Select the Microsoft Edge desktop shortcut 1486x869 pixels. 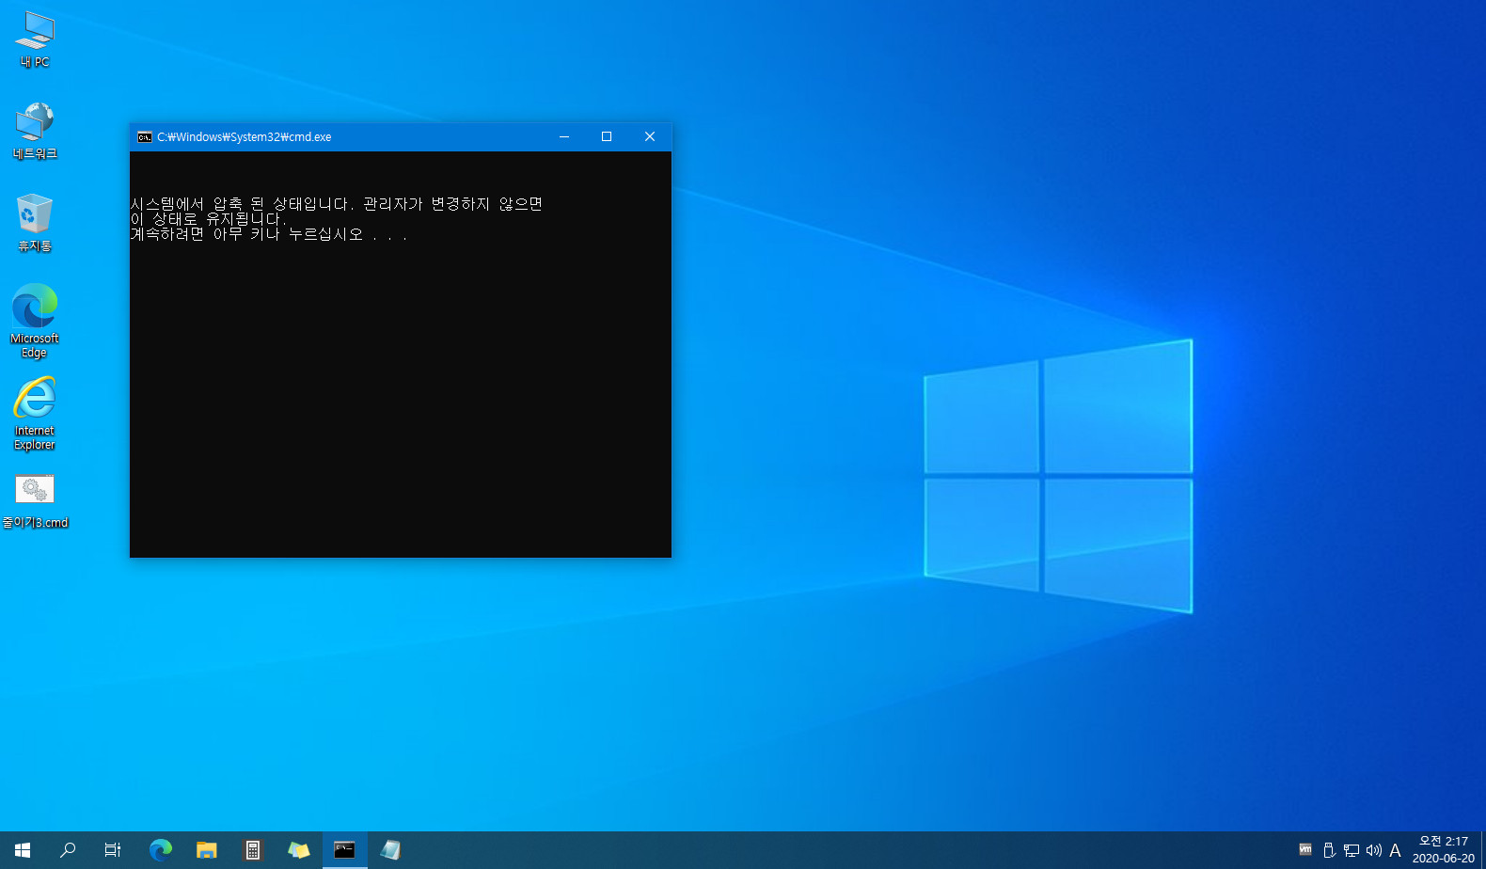[x=35, y=321]
